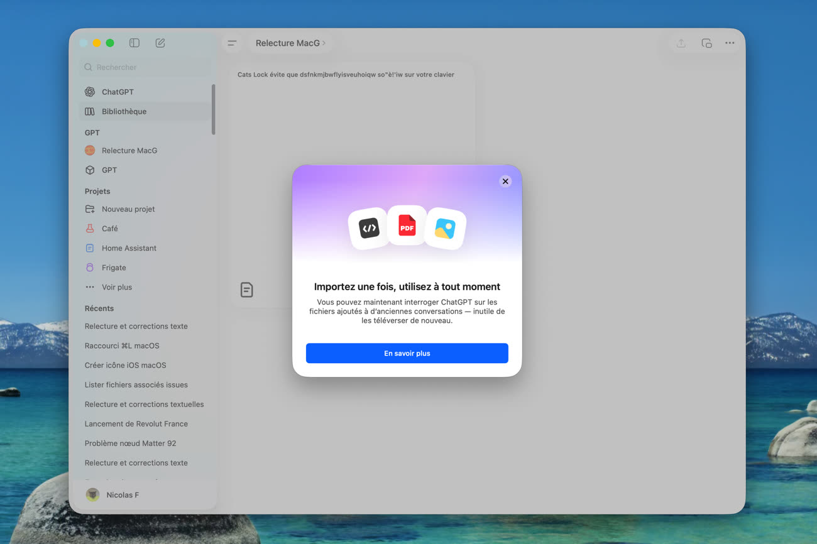
Task: Click the Projets section header
Action: point(97,191)
